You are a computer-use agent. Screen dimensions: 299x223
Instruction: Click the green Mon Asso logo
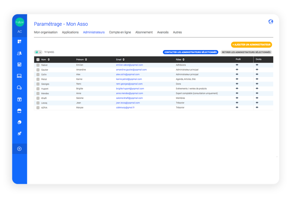(x=20, y=22)
